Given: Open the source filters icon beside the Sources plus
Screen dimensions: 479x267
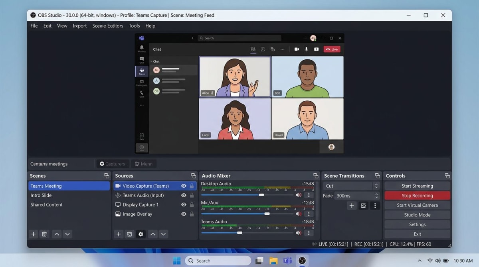Looking at the screenshot, I should pos(130,234).
